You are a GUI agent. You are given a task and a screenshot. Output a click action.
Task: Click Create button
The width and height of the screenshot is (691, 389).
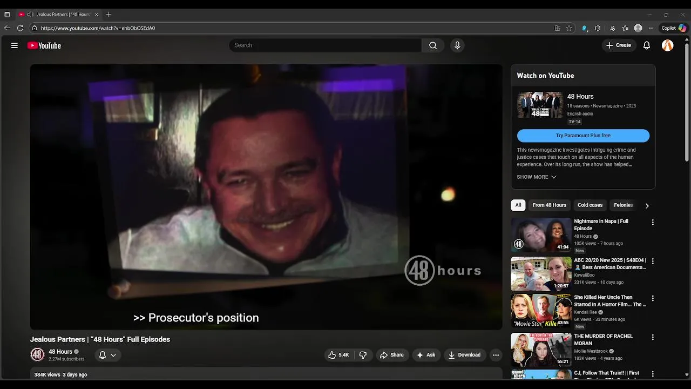619,45
